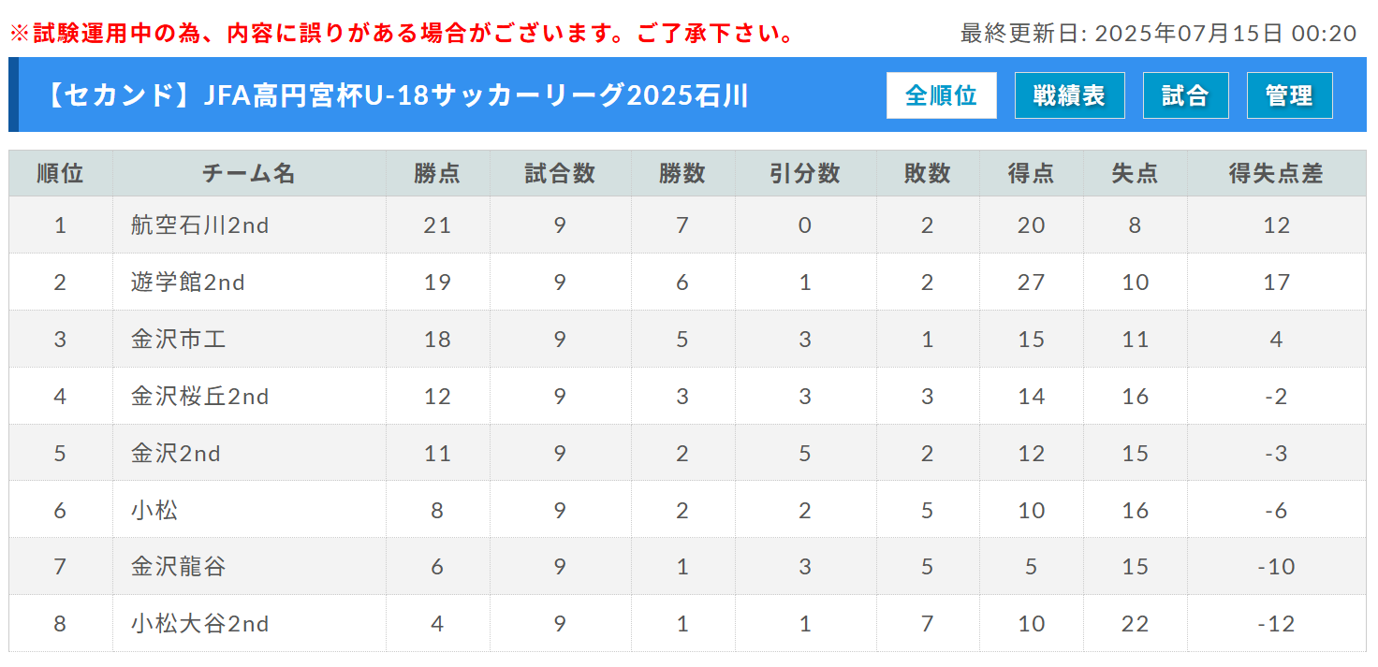Click the 失点 column header
Viewport: 1378px width, 667px height.
click(x=1136, y=173)
